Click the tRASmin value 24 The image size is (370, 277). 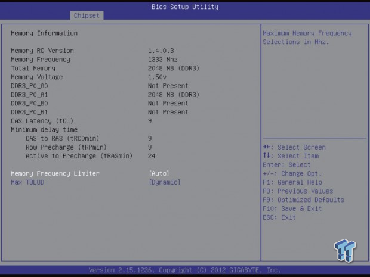(x=152, y=156)
